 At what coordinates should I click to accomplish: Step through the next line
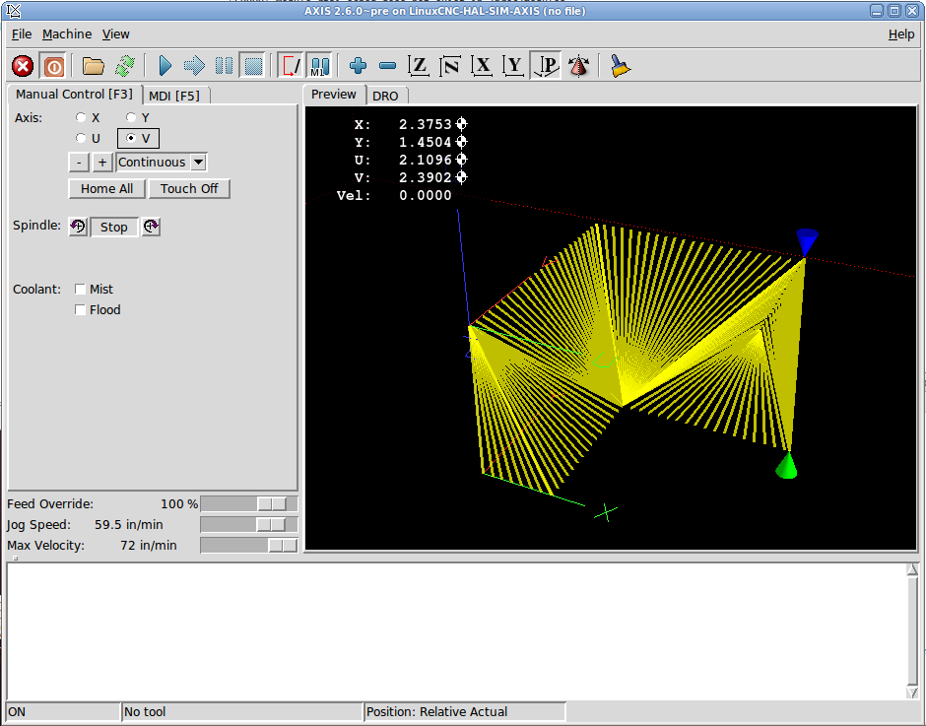click(x=194, y=66)
